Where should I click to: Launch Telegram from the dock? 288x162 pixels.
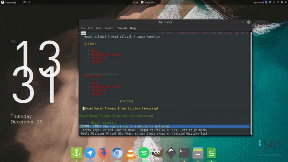click(90, 153)
